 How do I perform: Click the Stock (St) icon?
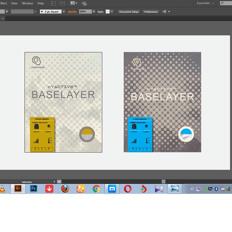pyautogui.click(x=62, y=3)
